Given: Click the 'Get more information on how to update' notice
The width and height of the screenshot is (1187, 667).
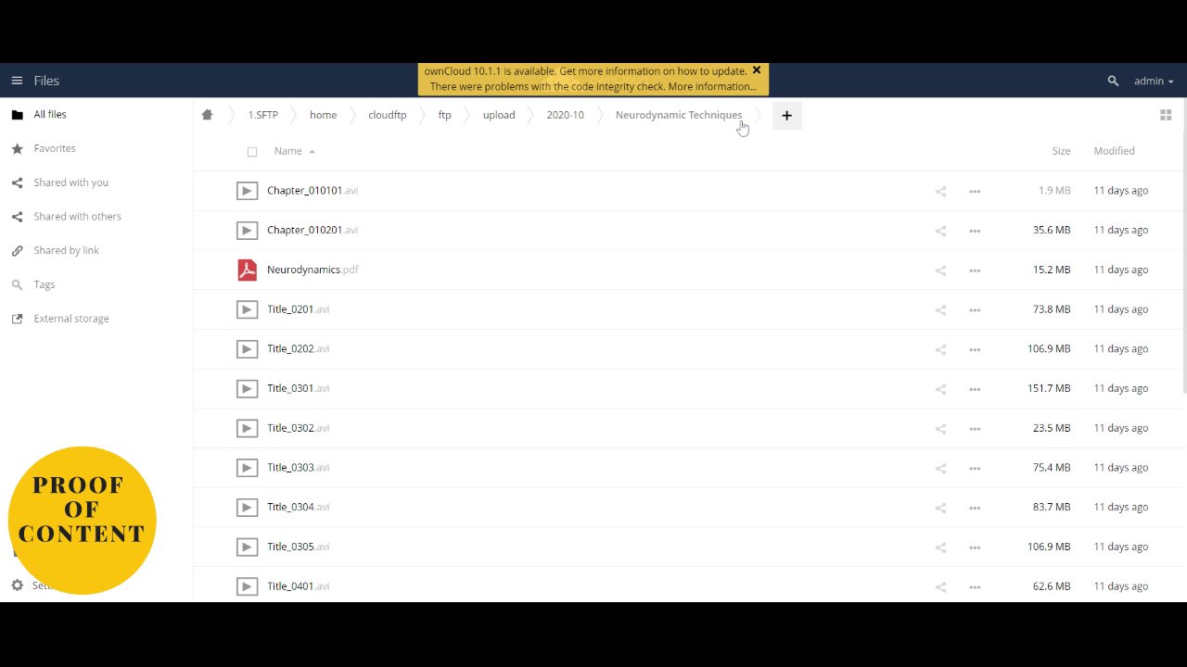Looking at the screenshot, I should 653,71.
